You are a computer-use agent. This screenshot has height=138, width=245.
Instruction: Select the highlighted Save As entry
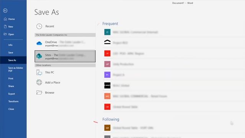tap(13, 60)
